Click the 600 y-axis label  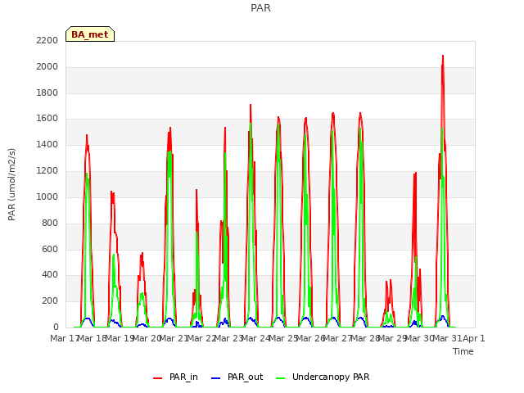click(50, 249)
